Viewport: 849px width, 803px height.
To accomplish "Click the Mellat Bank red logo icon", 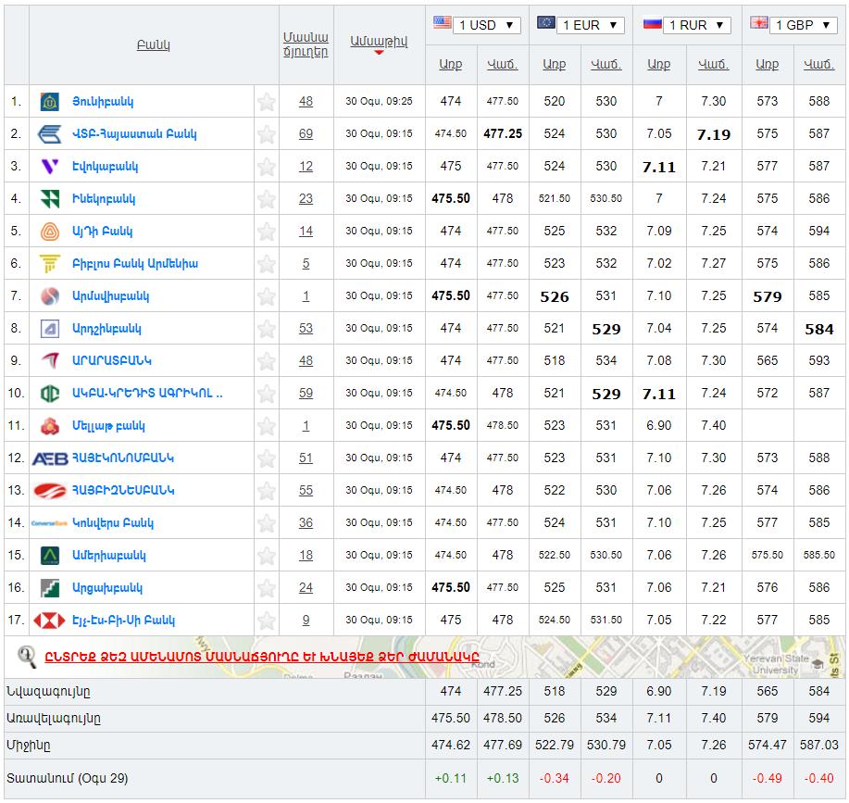I will [x=50, y=426].
